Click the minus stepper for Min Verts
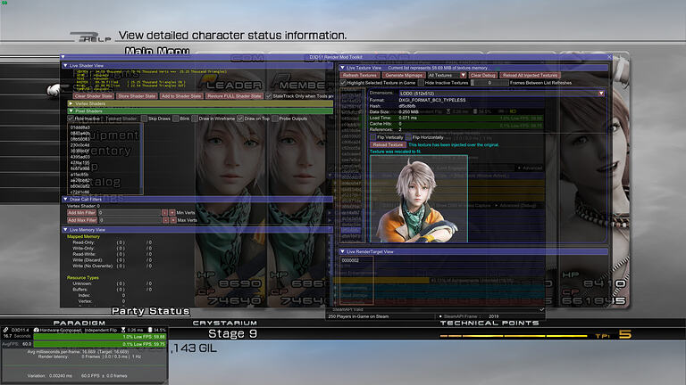686x385 pixels. click(x=164, y=212)
